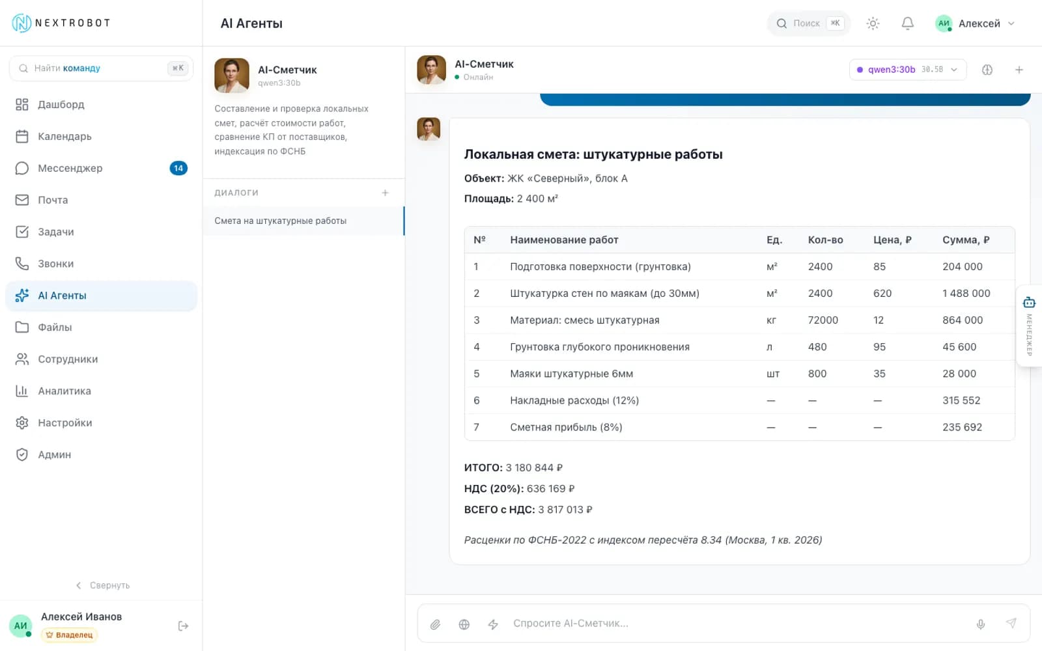The width and height of the screenshot is (1042, 651).
Task: Click AI-Сметчик avatar in agent card
Action: pyautogui.click(x=232, y=76)
